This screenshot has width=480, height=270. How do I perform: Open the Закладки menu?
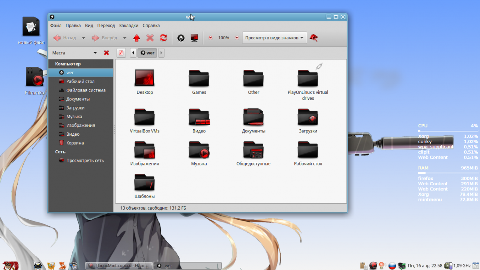pos(129,25)
